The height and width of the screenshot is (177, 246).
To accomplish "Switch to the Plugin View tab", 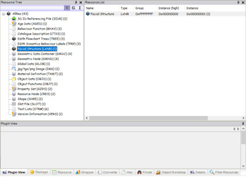I will 14,172.
